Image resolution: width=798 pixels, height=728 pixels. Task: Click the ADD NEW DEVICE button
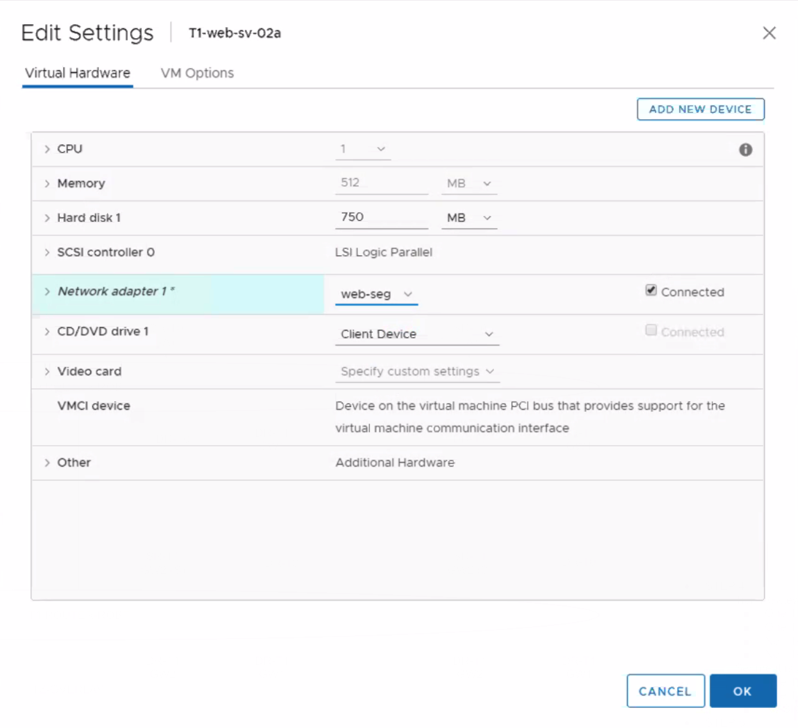(x=700, y=110)
